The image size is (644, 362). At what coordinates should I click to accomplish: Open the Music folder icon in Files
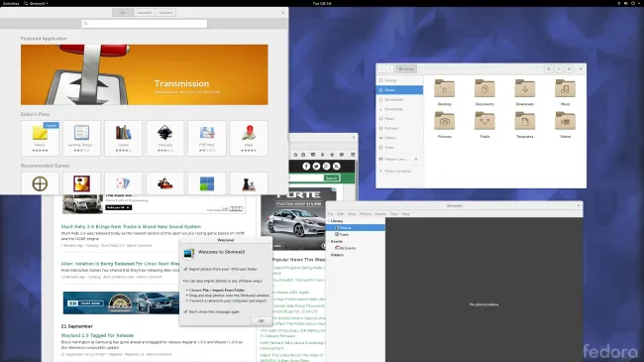coord(565,88)
